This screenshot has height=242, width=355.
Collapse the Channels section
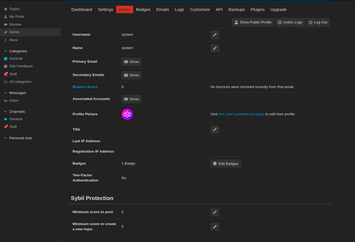tap(5, 111)
